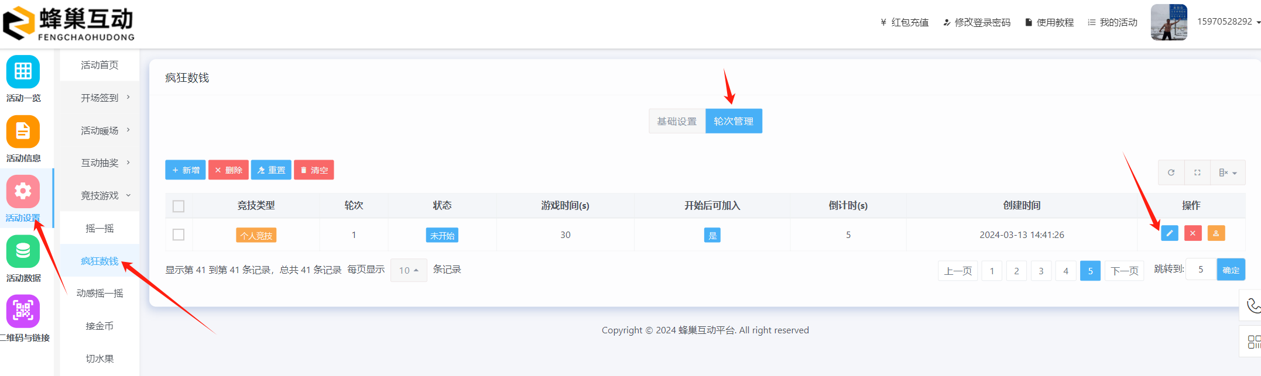Switch to 轮次管理 tab
Image resolution: width=1261 pixels, height=376 pixels.
click(734, 121)
